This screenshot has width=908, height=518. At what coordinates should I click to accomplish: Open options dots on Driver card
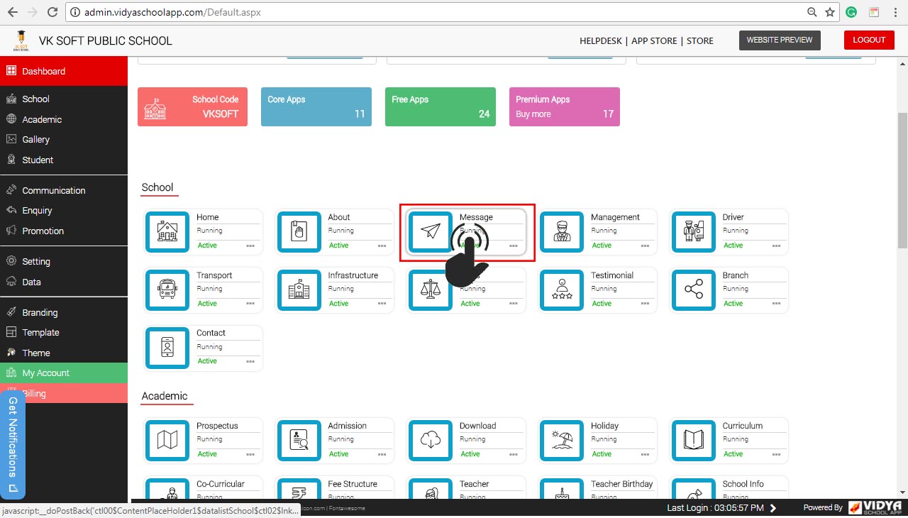click(x=776, y=246)
